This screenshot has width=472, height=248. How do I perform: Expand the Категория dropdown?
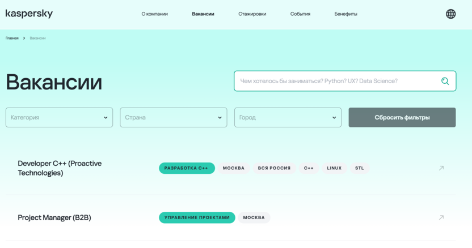(60, 118)
